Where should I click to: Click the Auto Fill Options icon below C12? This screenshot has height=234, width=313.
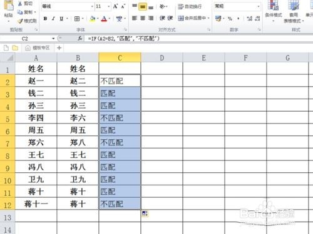145,213
